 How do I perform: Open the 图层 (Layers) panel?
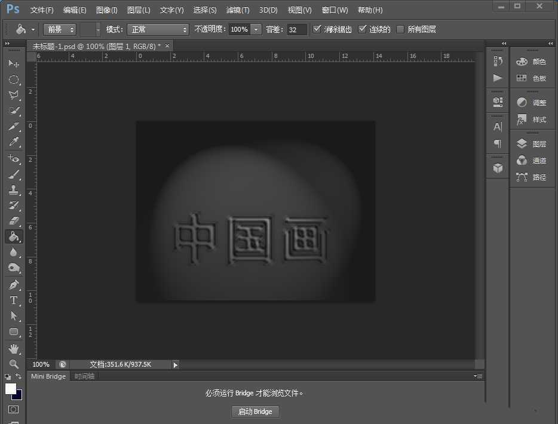(532, 143)
